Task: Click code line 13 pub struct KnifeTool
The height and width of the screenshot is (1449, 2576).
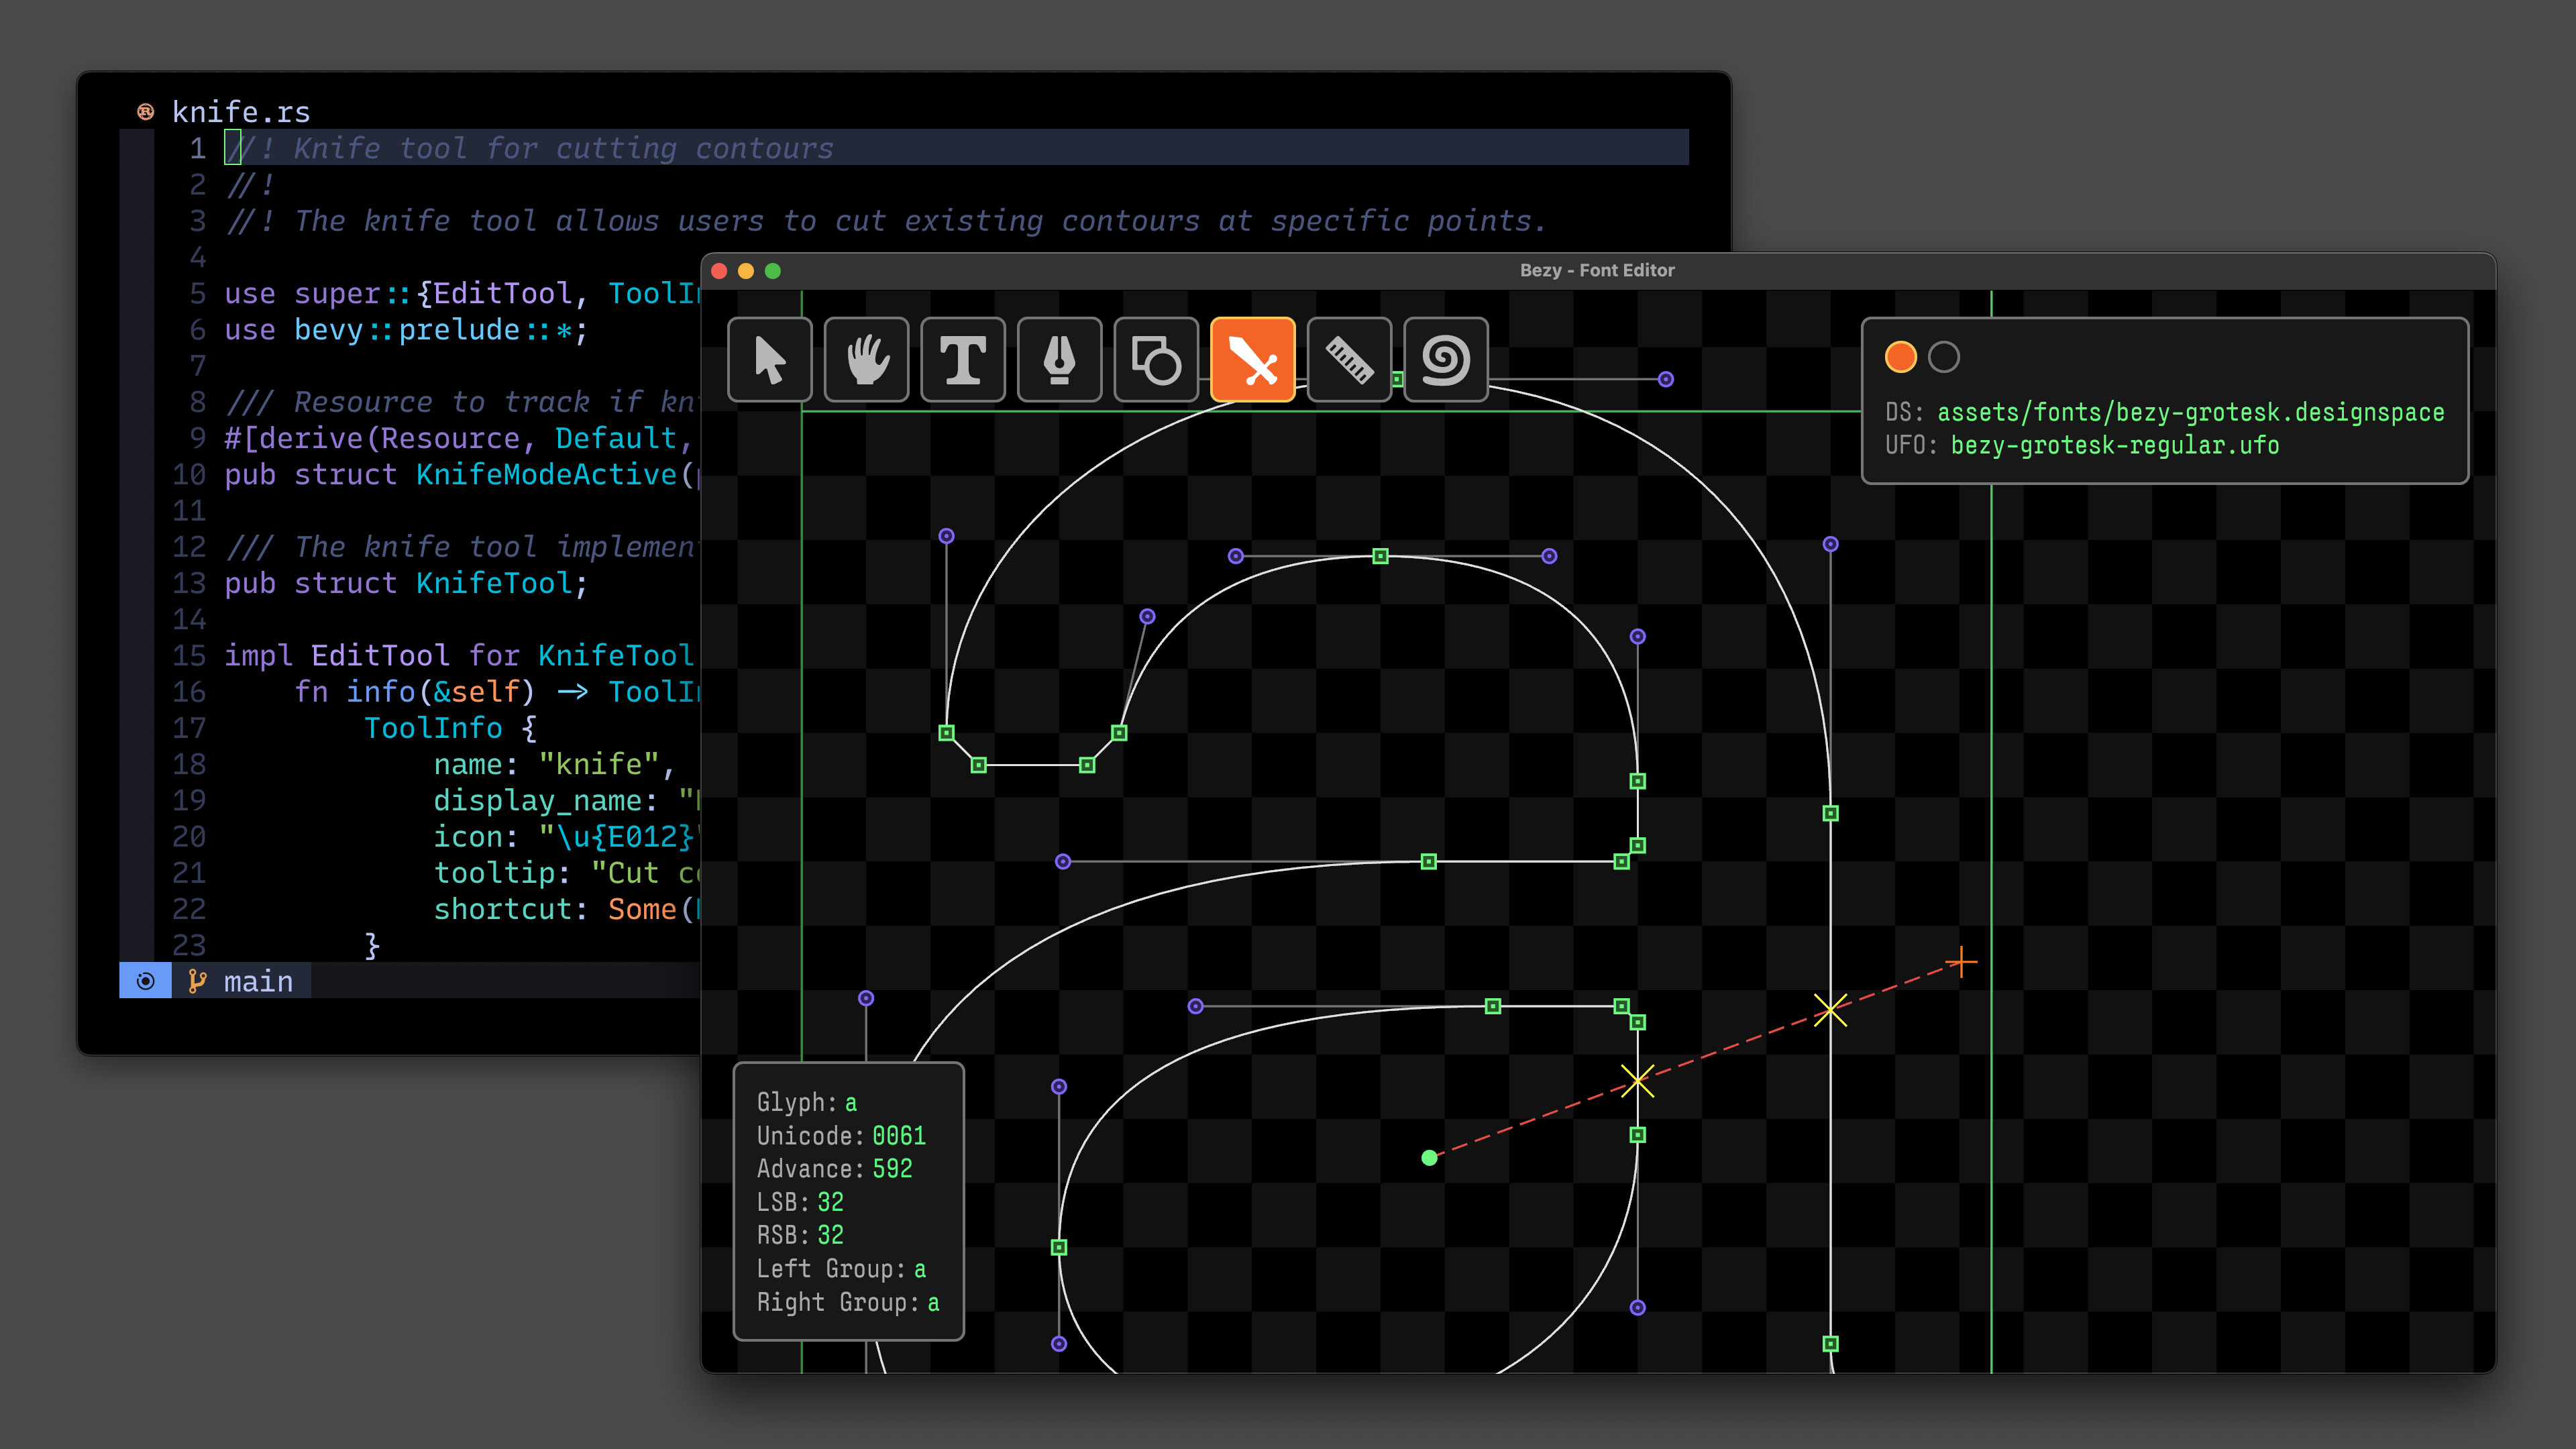Action: tap(406, 583)
